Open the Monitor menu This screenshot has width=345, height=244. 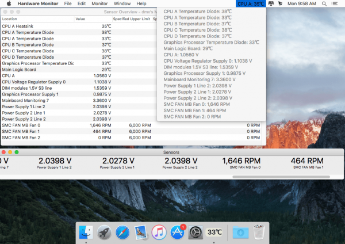[99, 3]
